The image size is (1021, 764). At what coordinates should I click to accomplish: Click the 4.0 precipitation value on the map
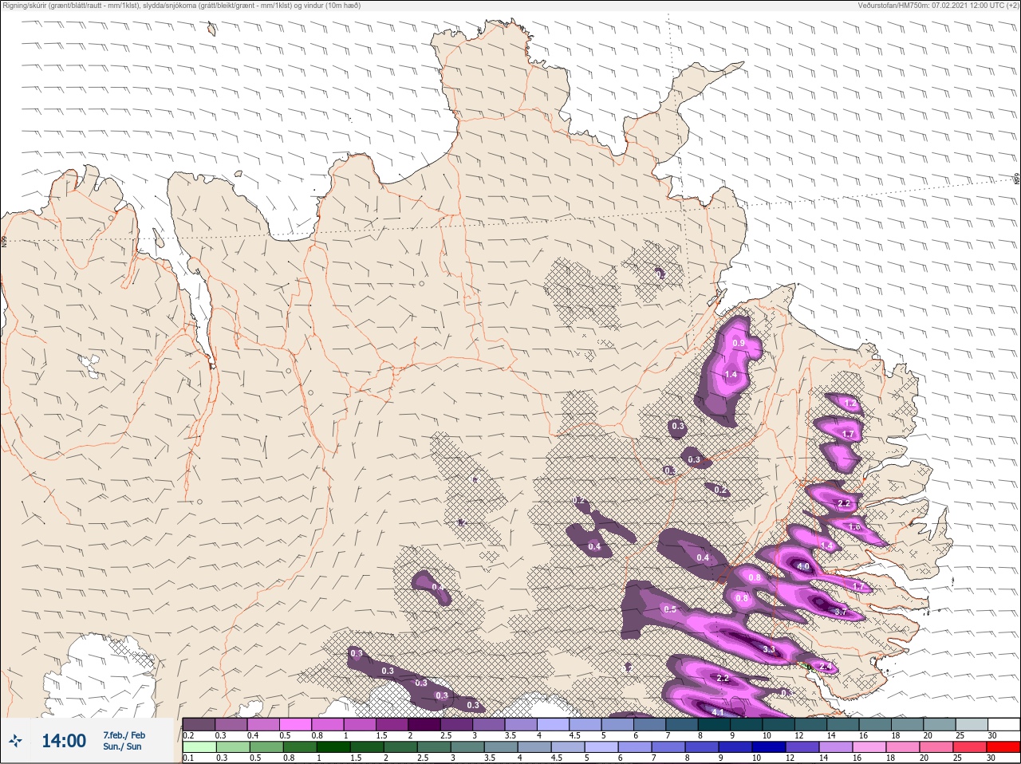coord(803,567)
